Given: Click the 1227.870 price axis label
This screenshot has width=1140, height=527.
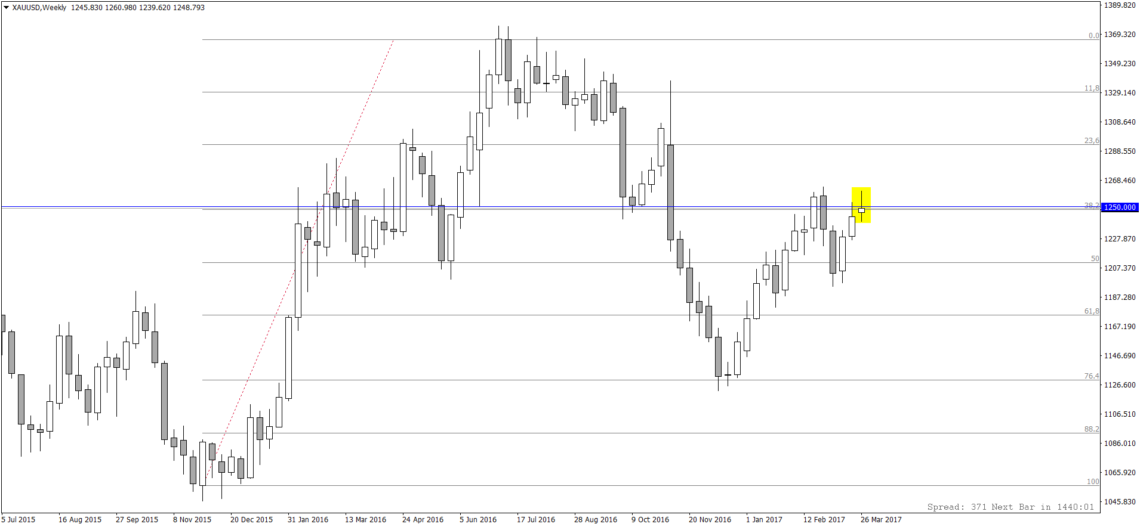Looking at the screenshot, I should (1120, 239).
